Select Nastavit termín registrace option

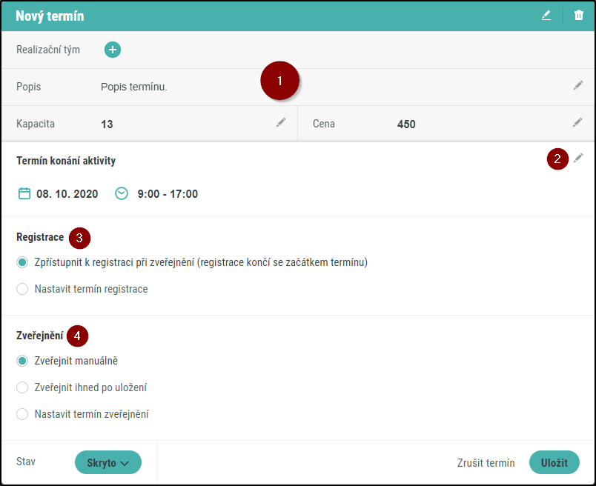[22, 289]
